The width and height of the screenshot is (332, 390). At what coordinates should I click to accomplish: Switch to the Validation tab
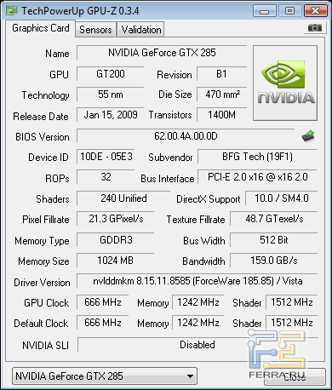(x=141, y=30)
